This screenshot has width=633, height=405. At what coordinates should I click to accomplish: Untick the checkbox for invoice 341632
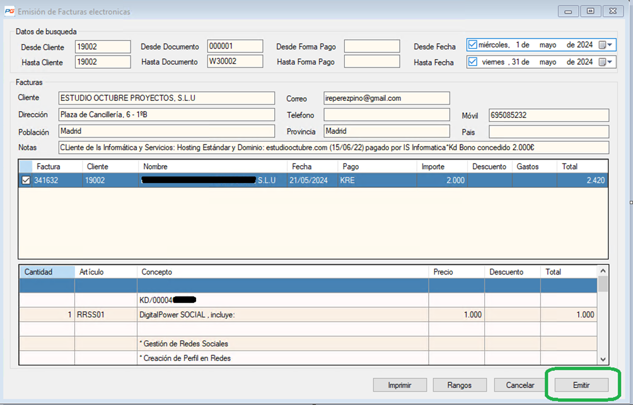tap(26, 180)
